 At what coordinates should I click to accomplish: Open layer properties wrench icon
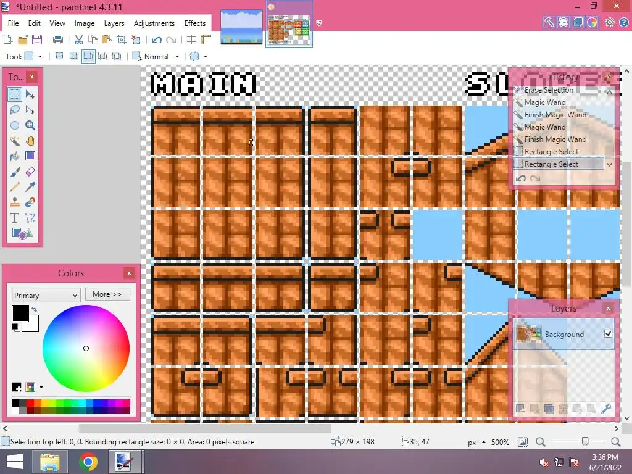coord(606,409)
